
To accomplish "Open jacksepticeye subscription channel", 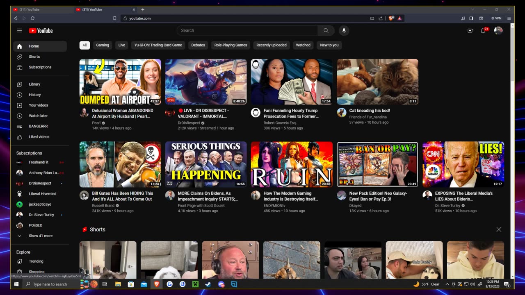I will tap(40, 204).
